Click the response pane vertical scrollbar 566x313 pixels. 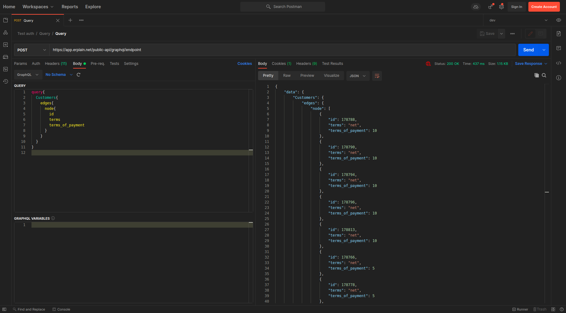coord(547,192)
